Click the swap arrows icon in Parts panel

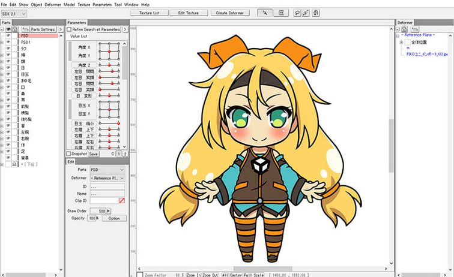25,29
